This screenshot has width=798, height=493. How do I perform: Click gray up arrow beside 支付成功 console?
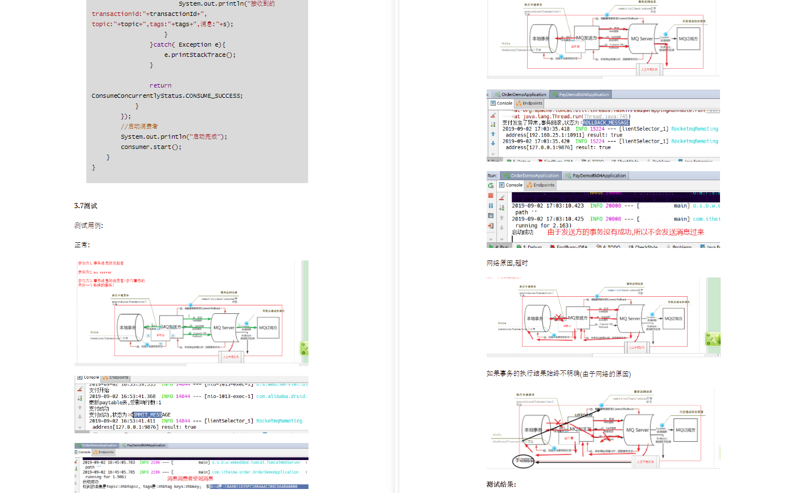pos(80,408)
